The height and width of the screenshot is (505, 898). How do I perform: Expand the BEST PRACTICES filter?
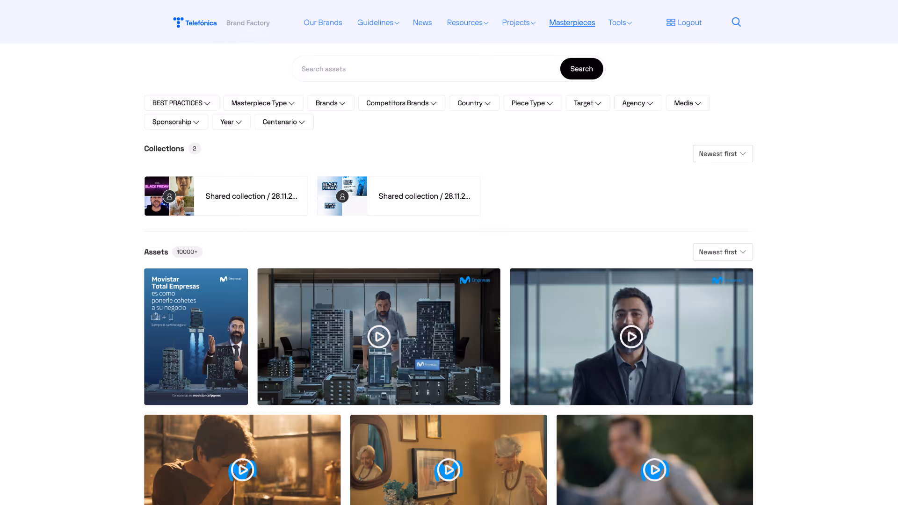point(181,103)
